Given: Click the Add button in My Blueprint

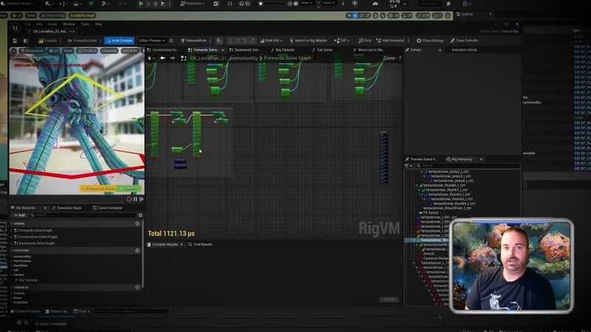Looking at the screenshot, I should click(20, 215).
